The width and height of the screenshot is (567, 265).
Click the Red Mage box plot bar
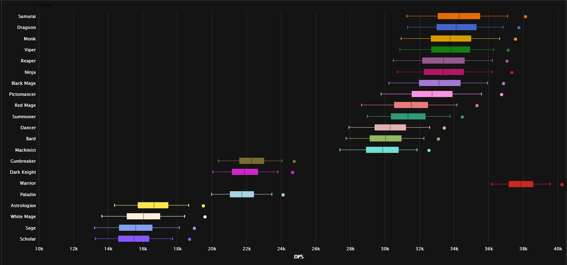[411, 105]
